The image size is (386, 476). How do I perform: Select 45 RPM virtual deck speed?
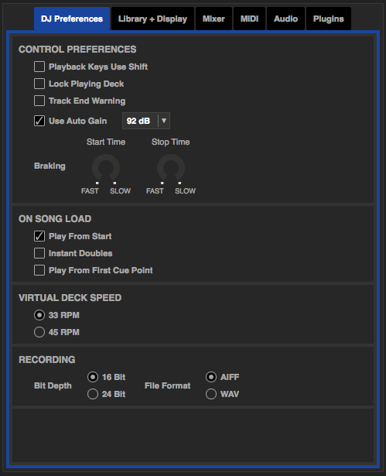[39, 332]
